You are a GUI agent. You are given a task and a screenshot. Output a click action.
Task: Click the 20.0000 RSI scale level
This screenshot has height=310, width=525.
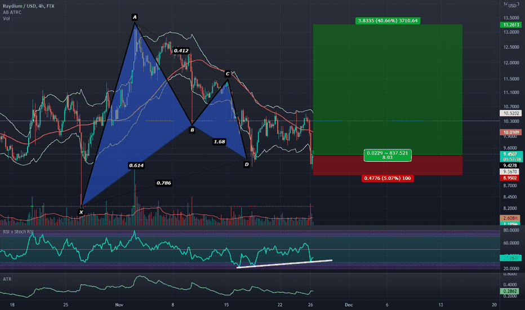[x=511, y=268]
